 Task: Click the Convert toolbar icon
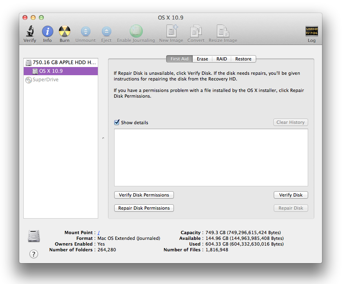196,31
